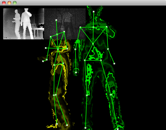Click the depth camera thumbnail preview
Image resolution: width=166 pixels, height=130 pixels.
click(24, 24)
